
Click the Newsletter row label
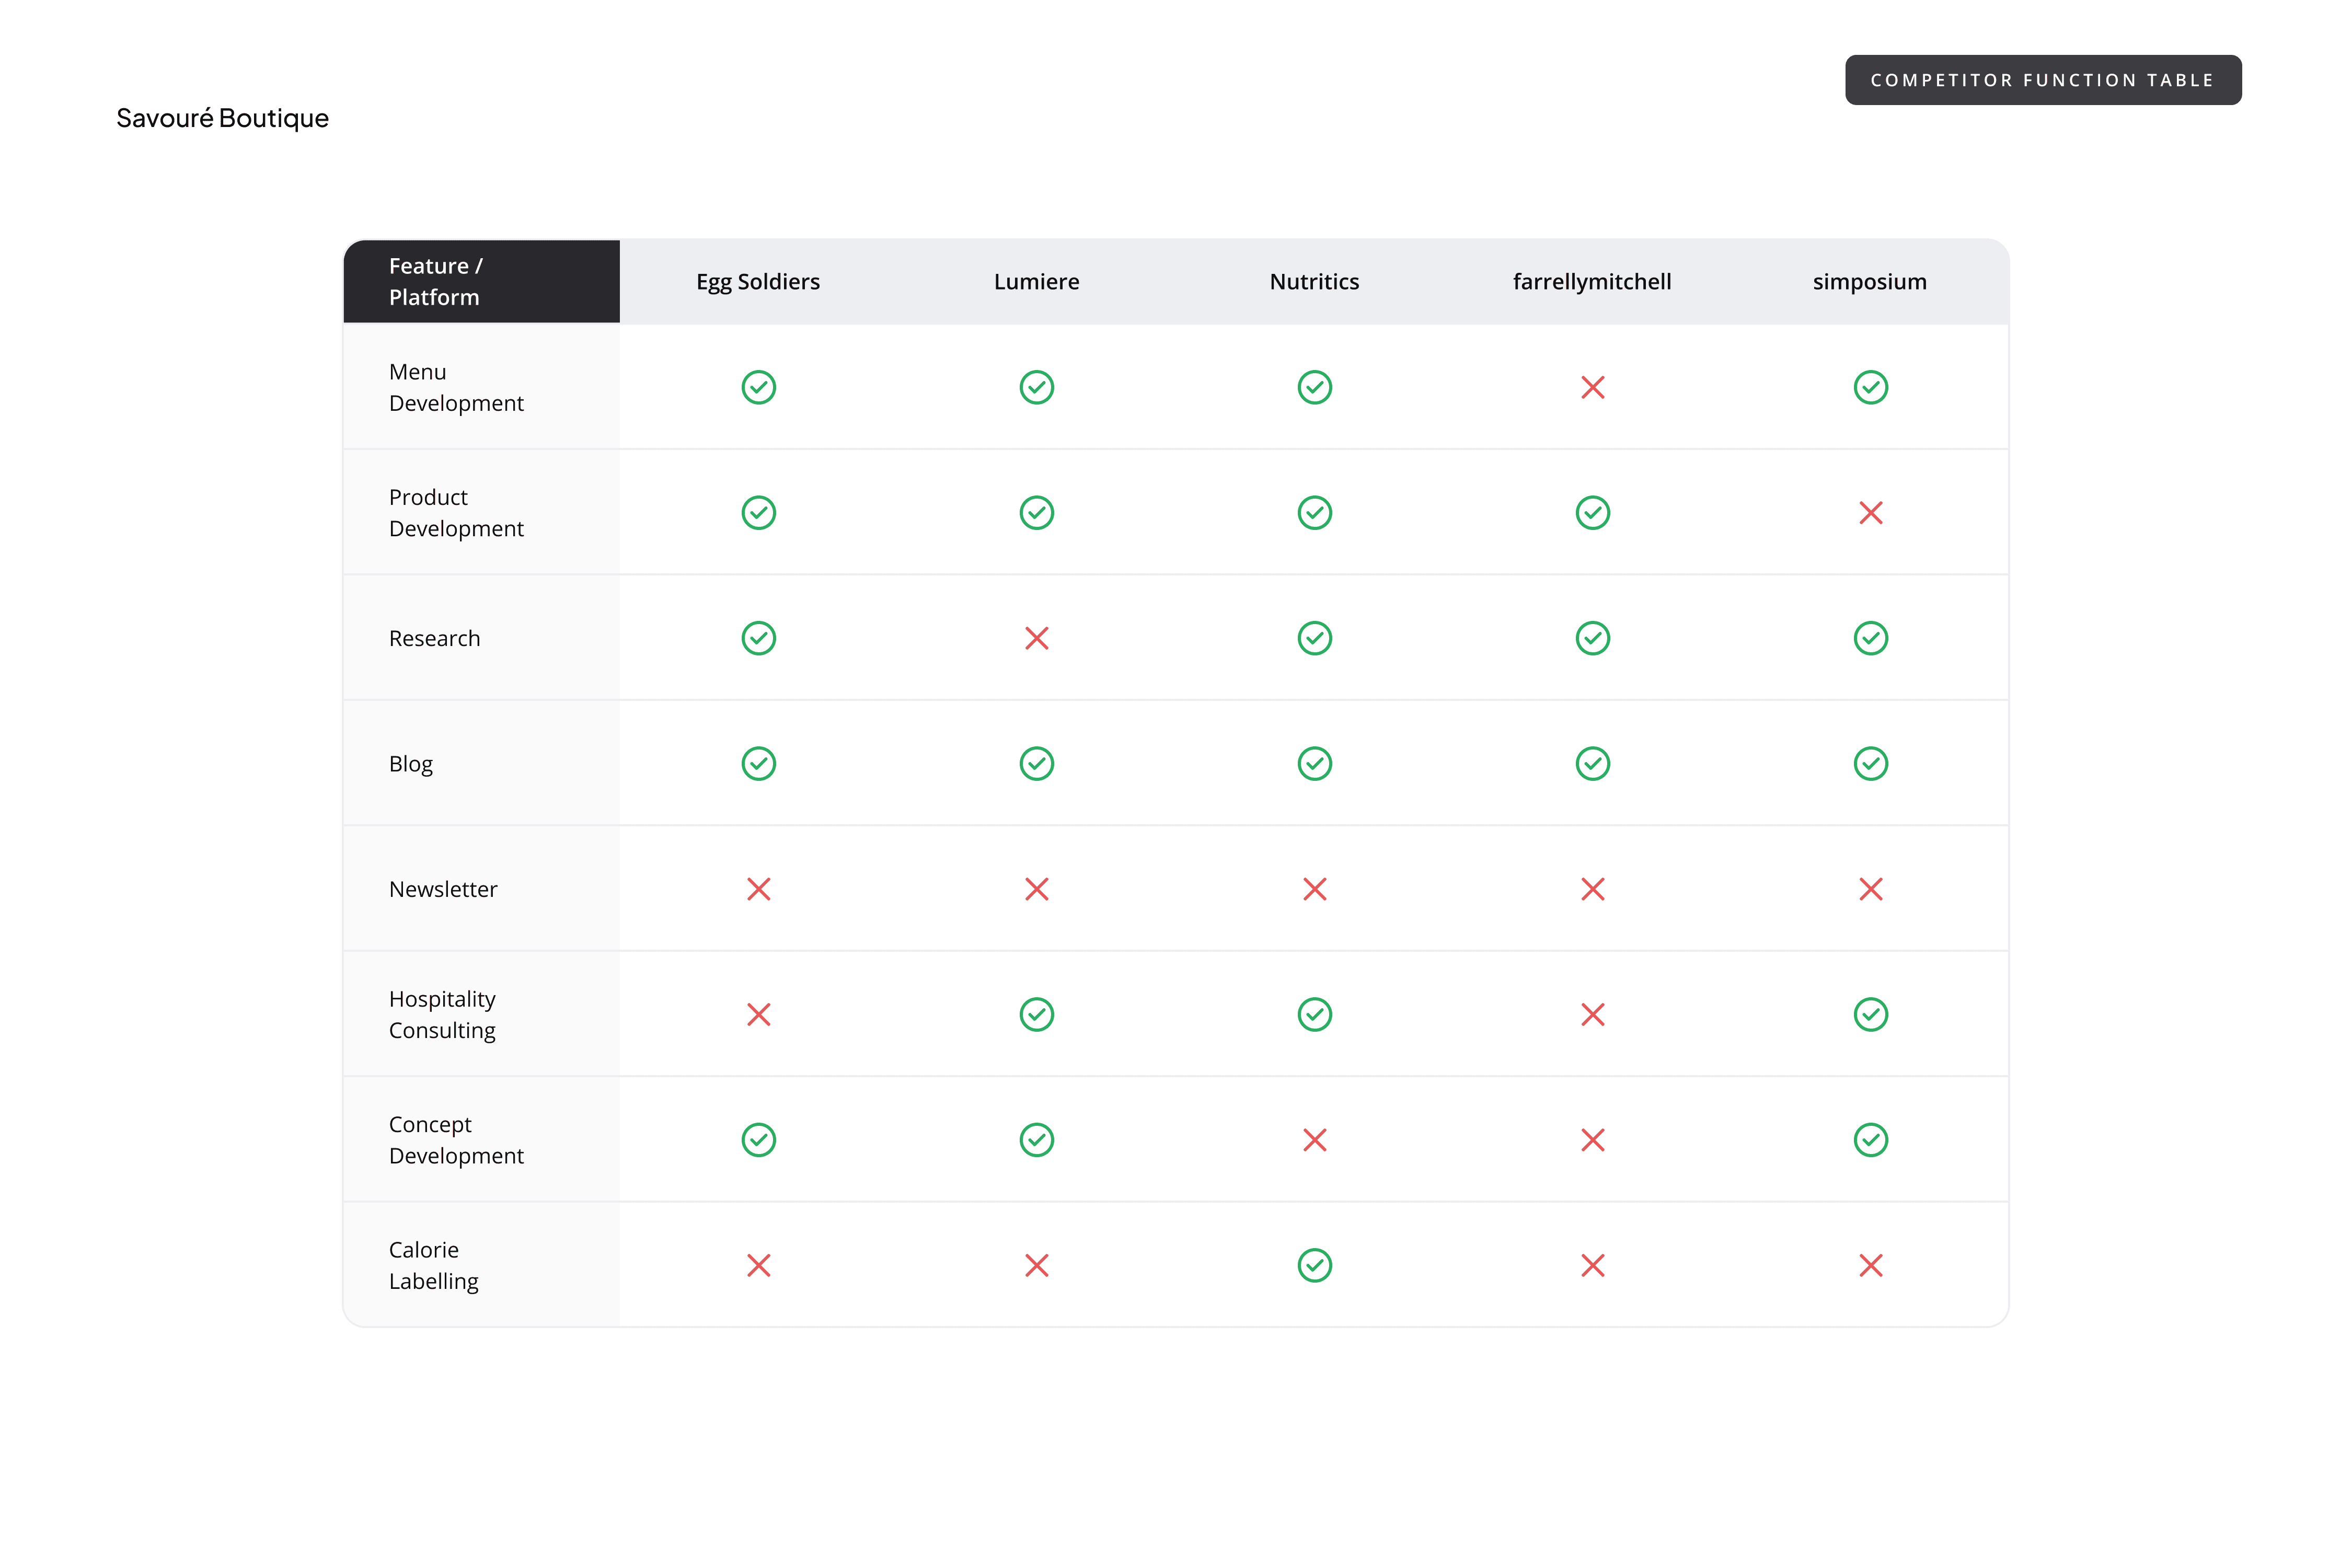pos(442,889)
